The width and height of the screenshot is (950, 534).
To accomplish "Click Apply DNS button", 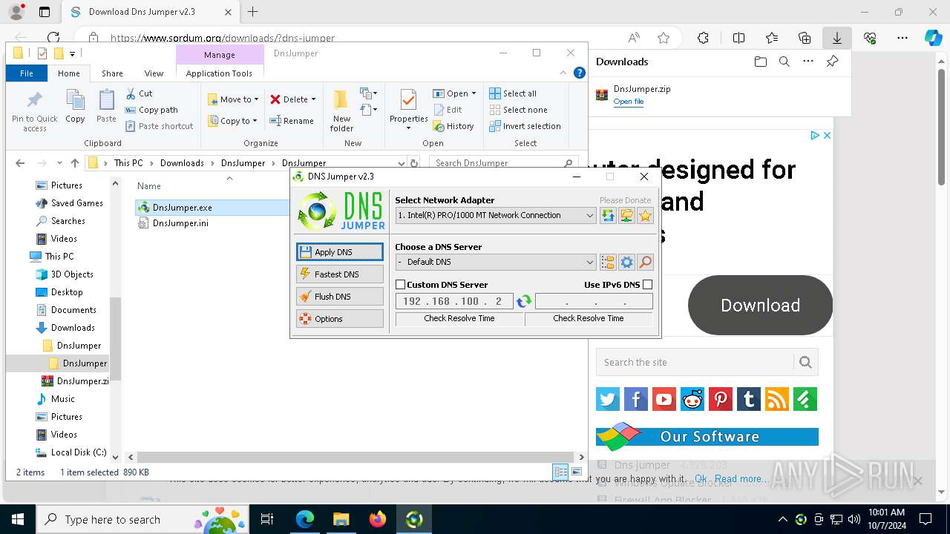I will point(340,252).
